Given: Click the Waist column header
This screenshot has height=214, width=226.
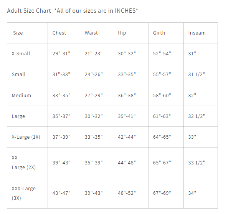Looking at the screenshot, I should coord(91,33).
